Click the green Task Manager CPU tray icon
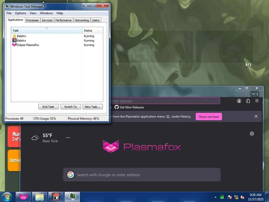 pyautogui.click(x=222, y=197)
